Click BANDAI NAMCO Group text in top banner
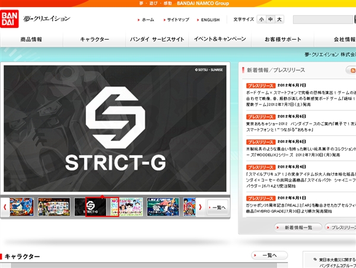This screenshot has width=356, height=268. tap(203, 4)
